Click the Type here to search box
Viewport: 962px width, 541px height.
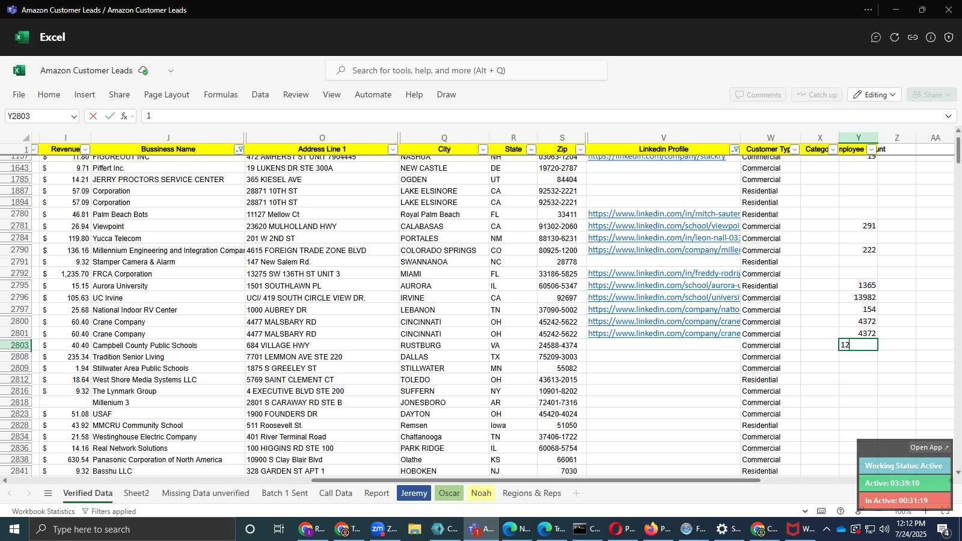(x=132, y=529)
